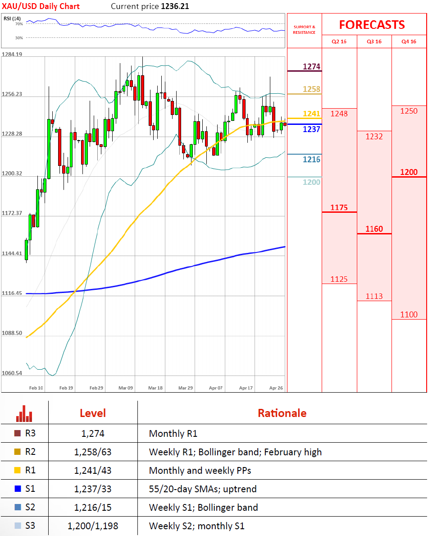Image resolution: width=428 pixels, height=536 pixels.
Task: Click the 1200 support level in the Support & Resistance column
Action: (x=311, y=182)
